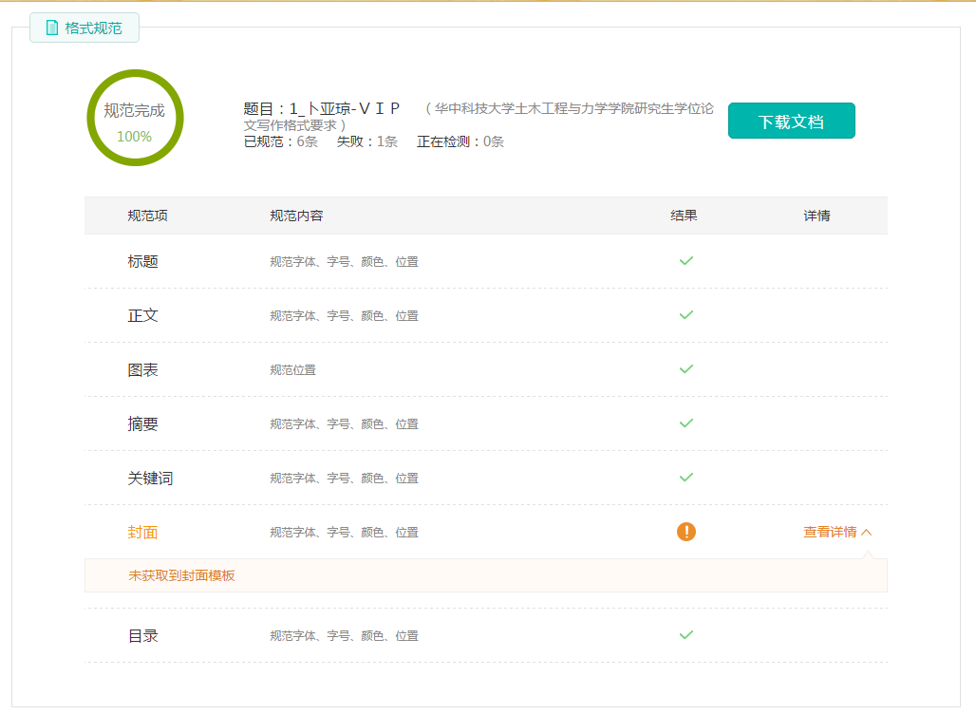Click the 规范项 column header
This screenshot has height=714, width=976.
click(x=147, y=216)
